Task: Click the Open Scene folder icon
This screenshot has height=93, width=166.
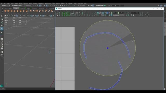Action: (x=15, y=5)
